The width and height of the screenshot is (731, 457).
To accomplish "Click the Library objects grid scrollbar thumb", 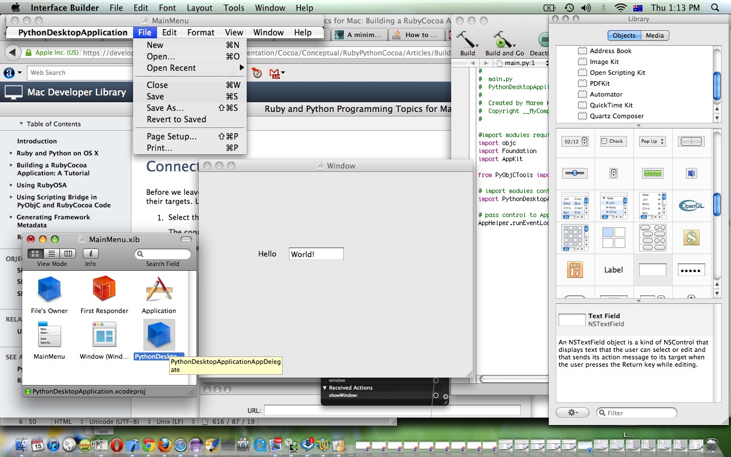I will click(717, 206).
